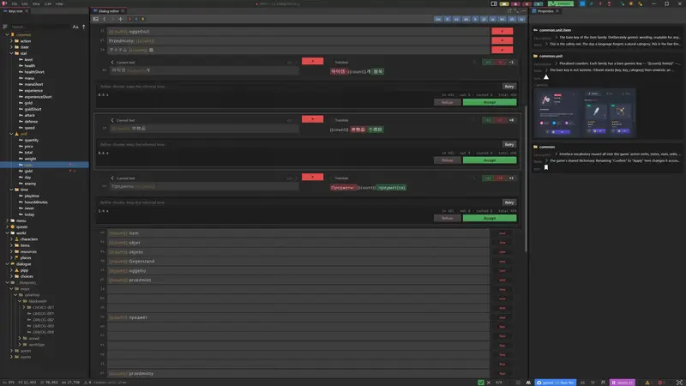Toggle match case in keys search
The width and height of the screenshot is (686, 386).
(x=75, y=27)
